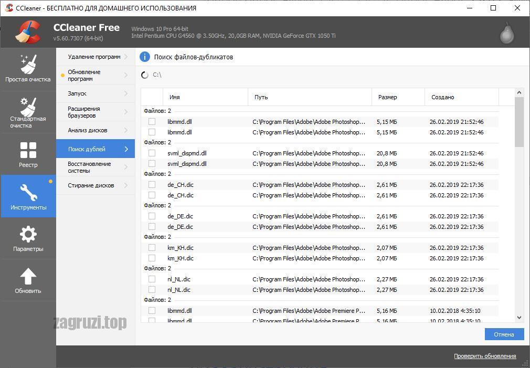This screenshot has height=368, width=530.
Task: Sort by the Создано column header
Action: click(461, 97)
